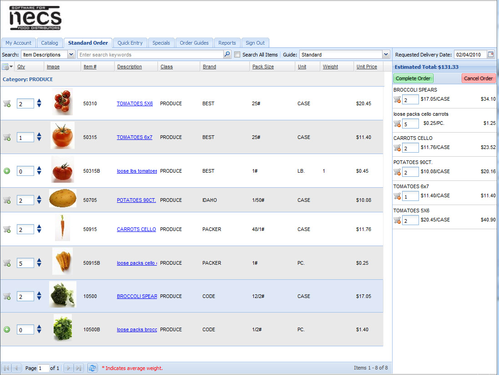Screen dimensions: 499x375
Task: Open the grid columns menu icon
Action: (7, 67)
